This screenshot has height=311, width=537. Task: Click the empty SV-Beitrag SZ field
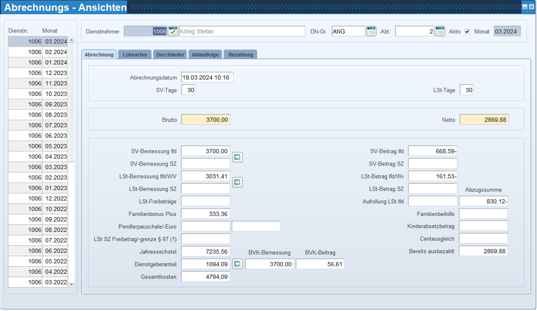[432, 164]
